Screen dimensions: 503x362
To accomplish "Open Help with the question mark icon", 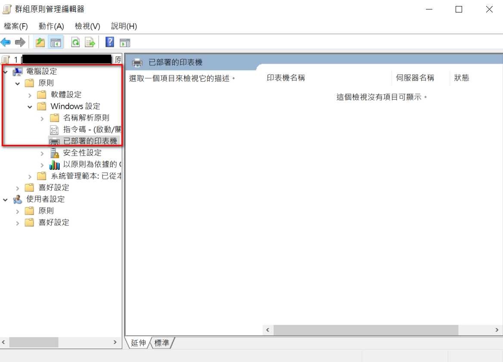I will pos(110,42).
